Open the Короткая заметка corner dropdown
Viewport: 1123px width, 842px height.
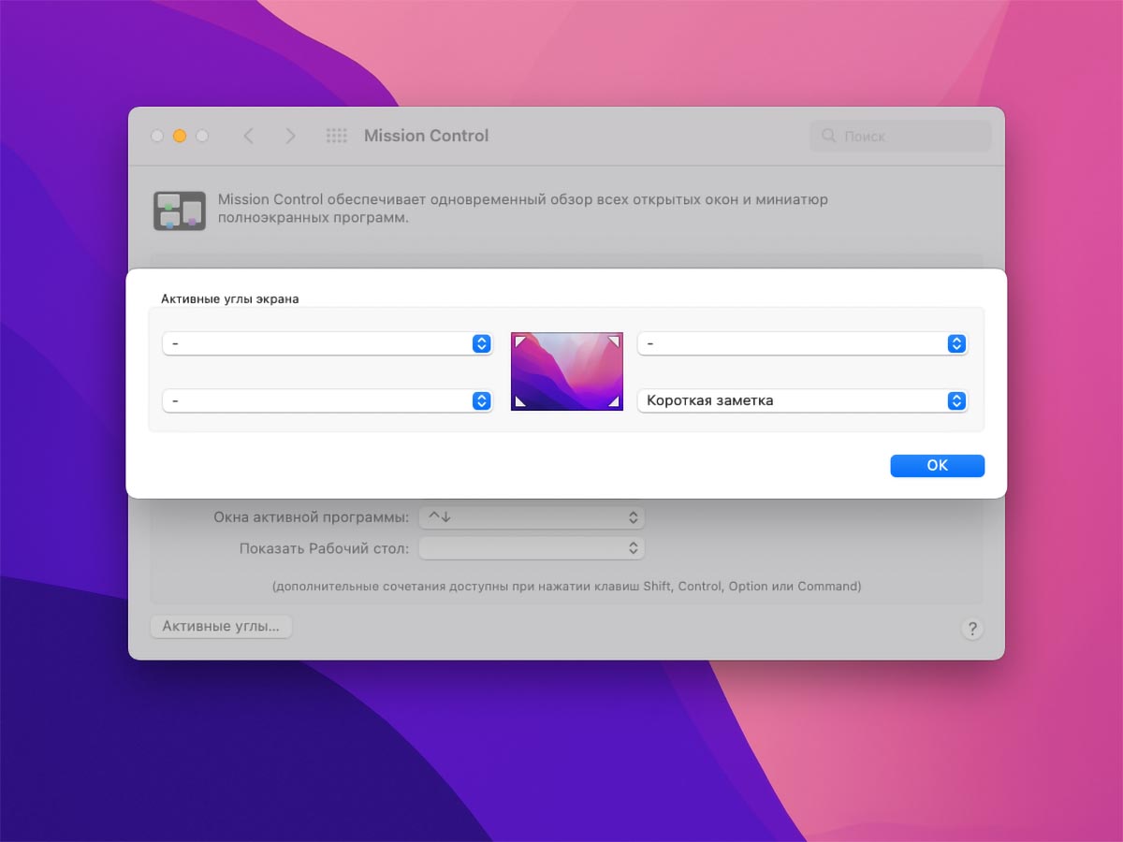pyautogui.click(x=802, y=400)
